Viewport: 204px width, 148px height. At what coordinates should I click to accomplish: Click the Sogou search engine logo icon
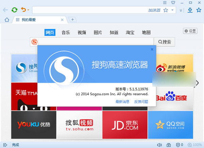point(34,42)
